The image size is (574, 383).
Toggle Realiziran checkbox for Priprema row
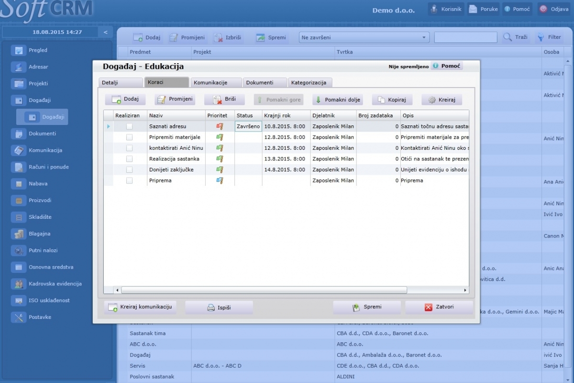(129, 180)
